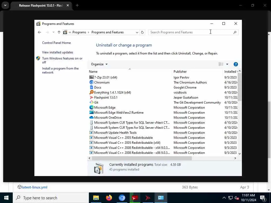This screenshot has width=271, height=203.
Task: Close the Release Flashpoint tab
Action: [x=68, y=6]
